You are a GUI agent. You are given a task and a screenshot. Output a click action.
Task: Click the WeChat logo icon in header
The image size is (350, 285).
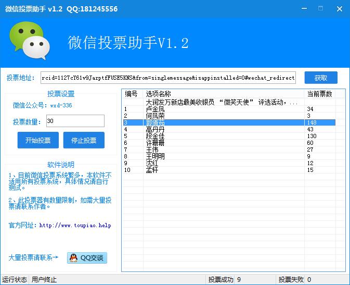tap(29, 42)
